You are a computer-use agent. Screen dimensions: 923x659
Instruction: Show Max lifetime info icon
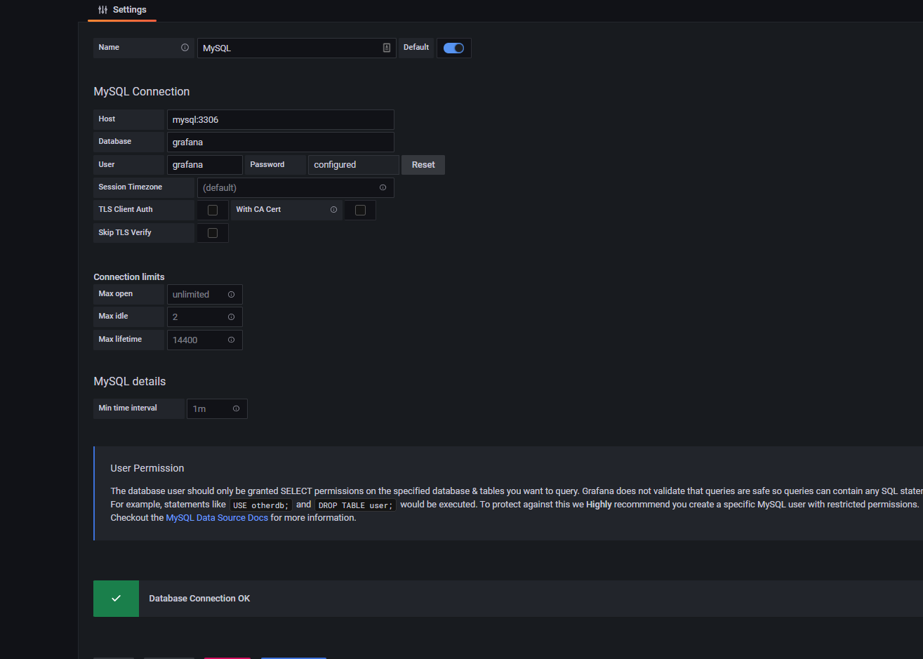231,340
